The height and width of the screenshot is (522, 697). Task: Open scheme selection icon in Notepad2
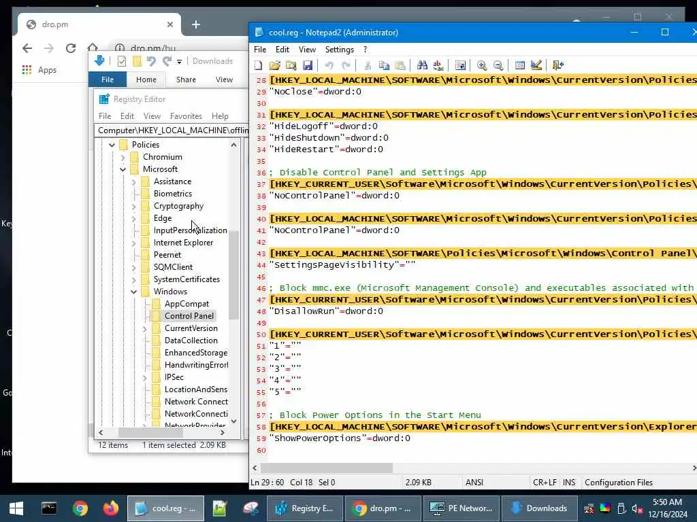[x=519, y=66]
